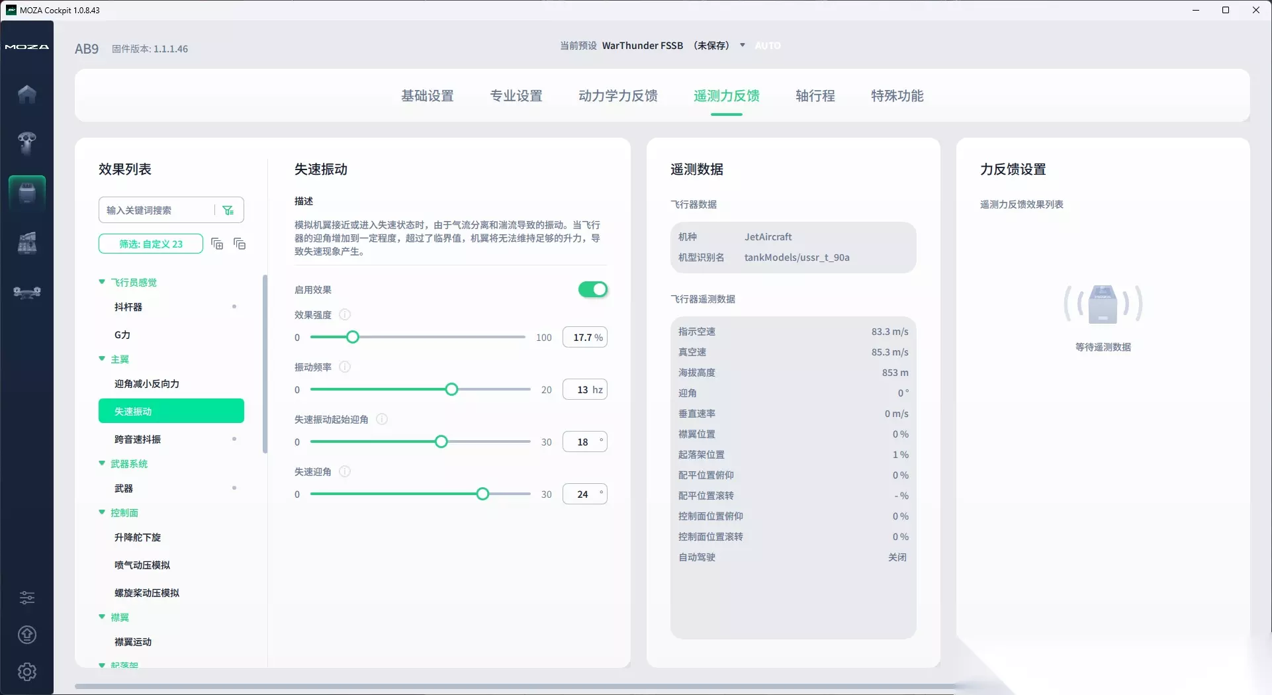Open the current preset dropdown arrow
The height and width of the screenshot is (695, 1272).
coord(743,45)
